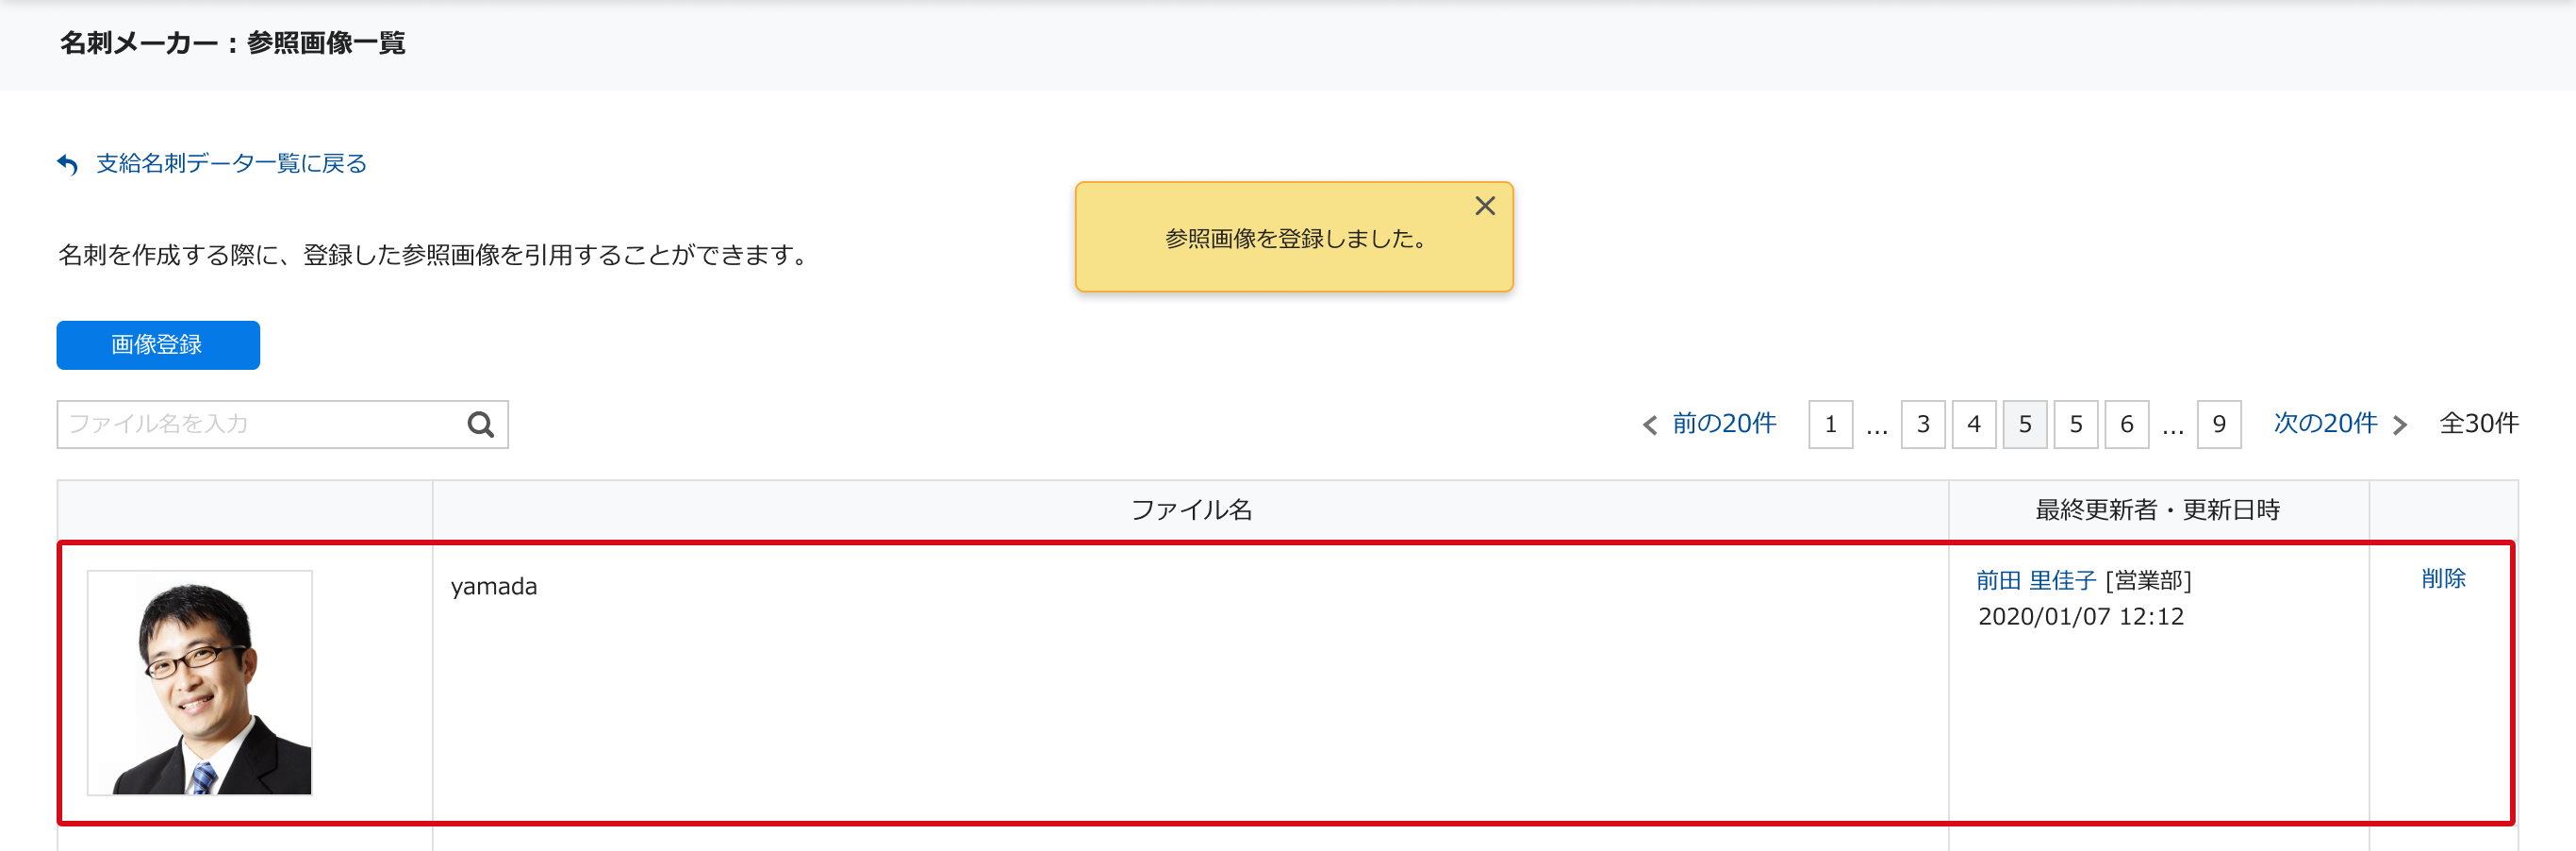Open the 支給名刺データ一覧に戻る link
The height and width of the screenshot is (851, 2576).
click(231, 163)
